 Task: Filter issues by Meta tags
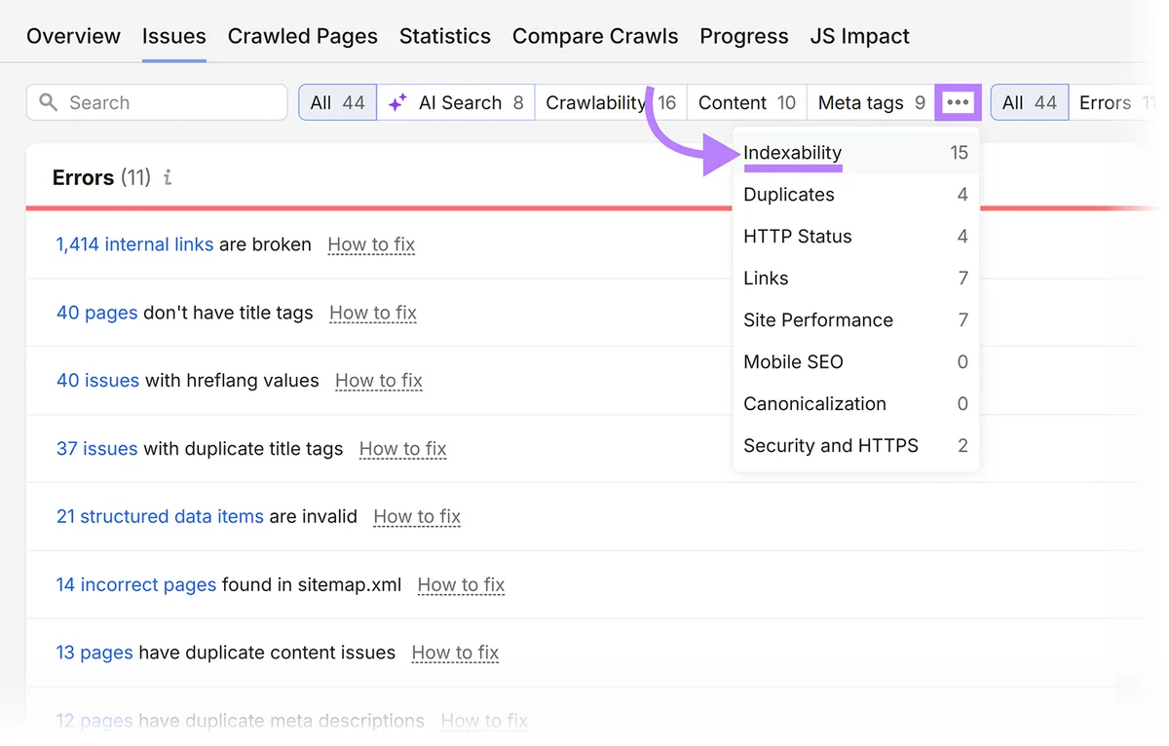coord(871,102)
